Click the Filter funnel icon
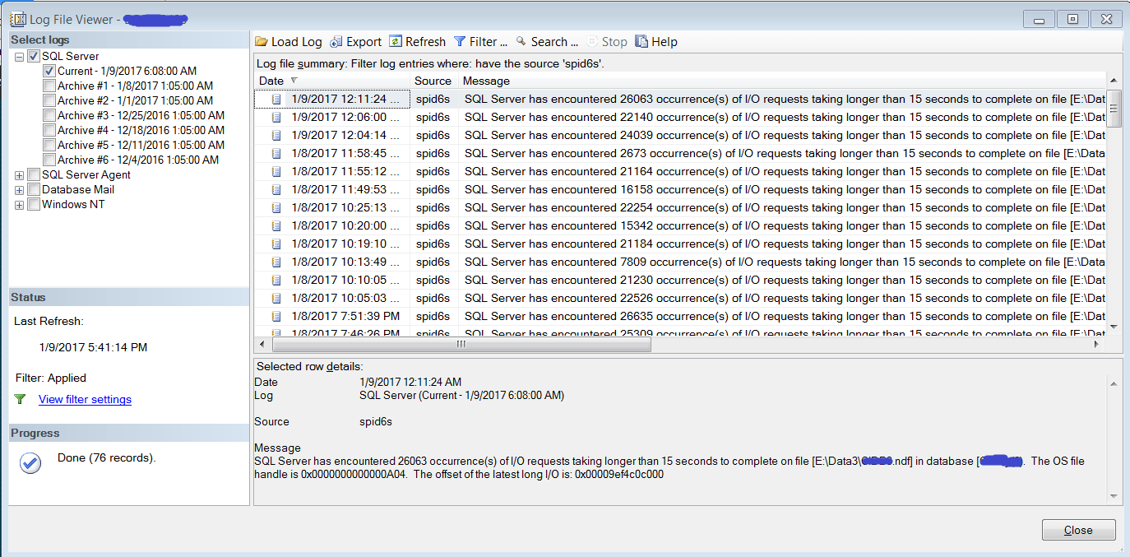 (x=460, y=42)
